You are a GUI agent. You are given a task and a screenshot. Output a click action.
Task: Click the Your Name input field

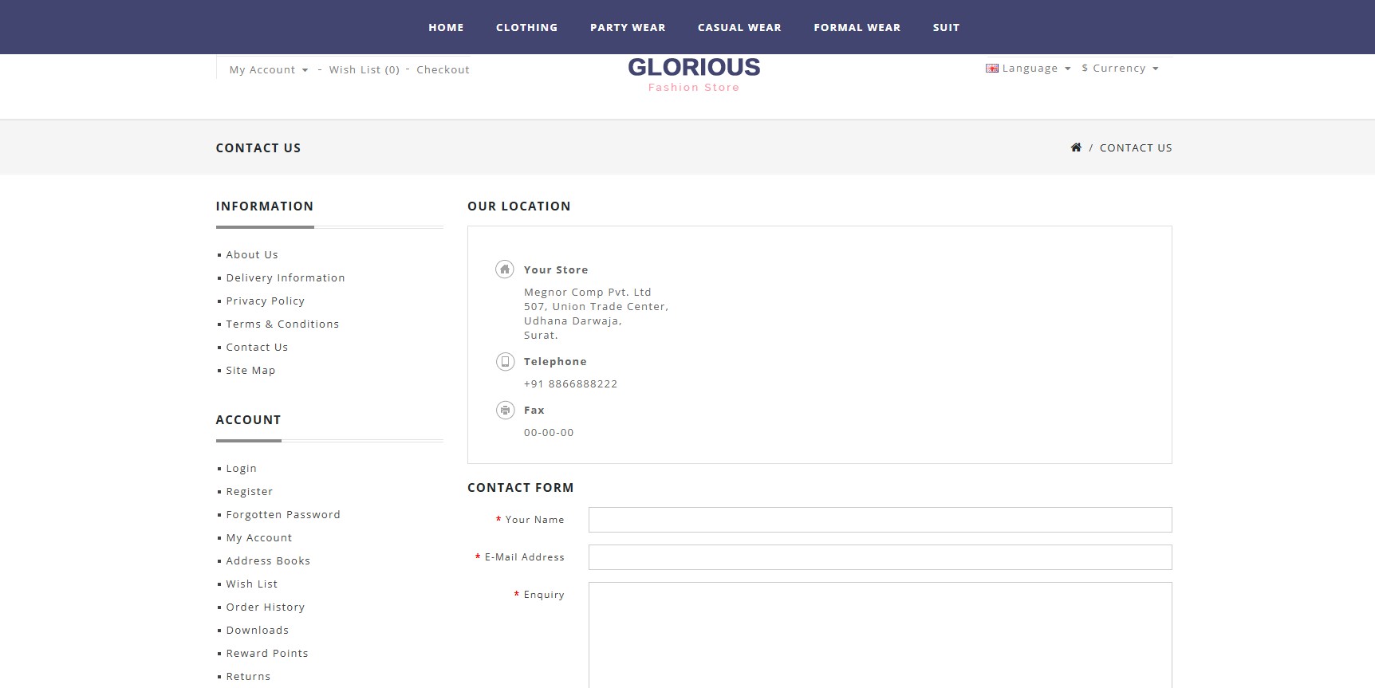881,520
